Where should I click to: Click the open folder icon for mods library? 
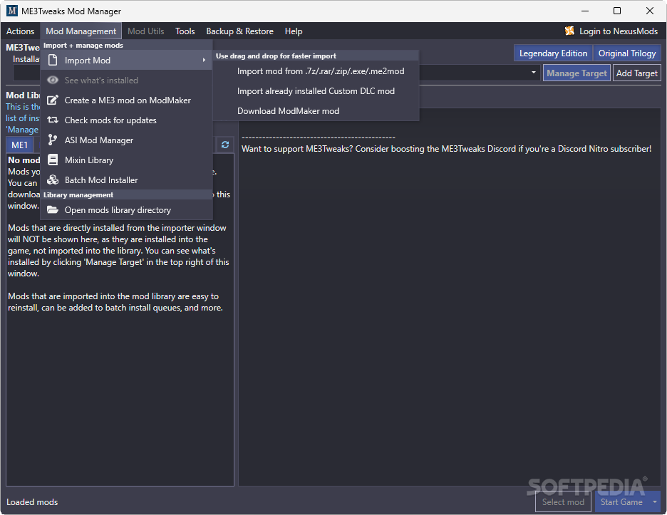(53, 210)
